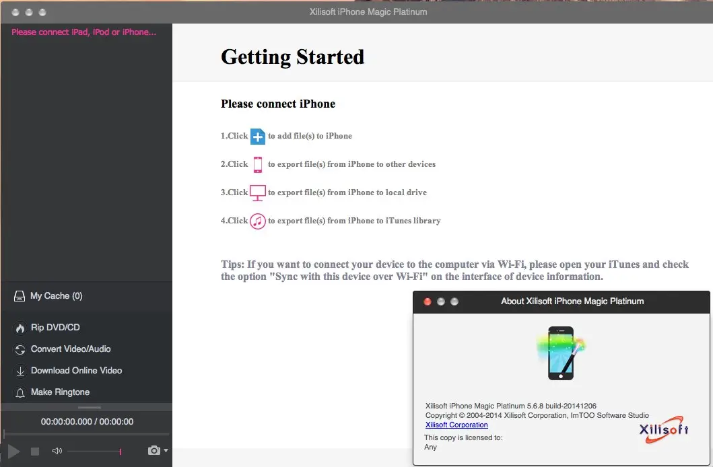
Task: Click the Convert Video/Audio arrows icon
Action: 20,349
